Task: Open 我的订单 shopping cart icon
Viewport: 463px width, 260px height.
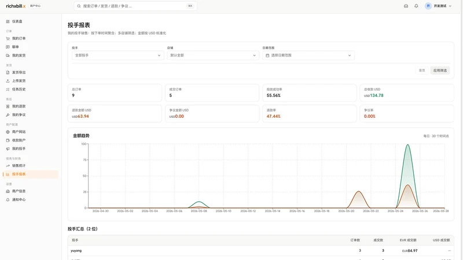Action: click(x=8, y=39)
